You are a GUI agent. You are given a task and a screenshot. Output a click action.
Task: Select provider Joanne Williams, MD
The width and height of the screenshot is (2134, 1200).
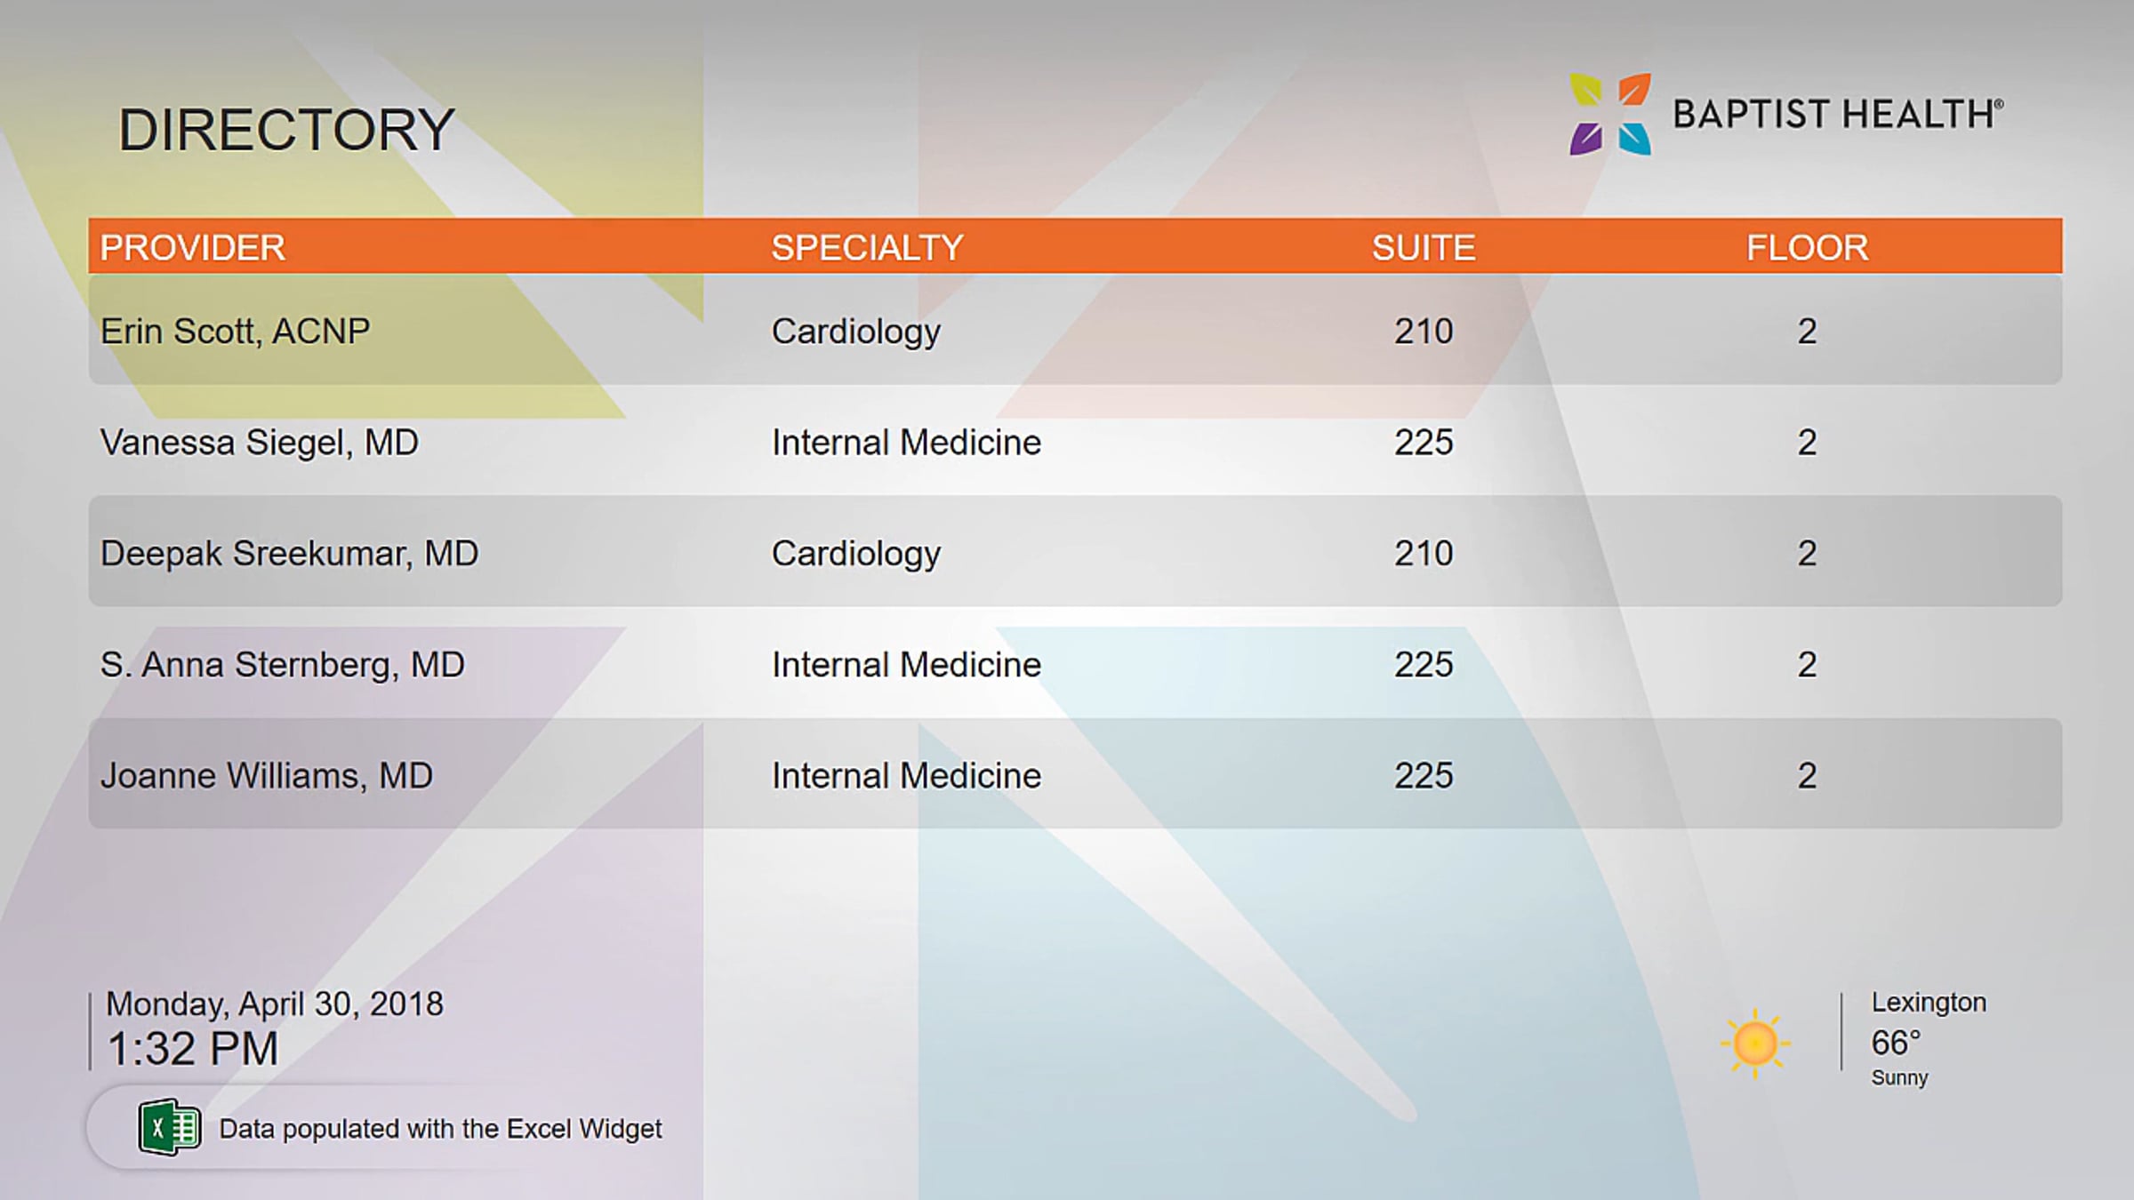point(266,775)
